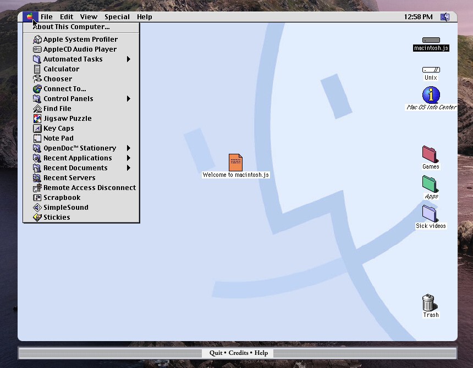Open the View menu
Screen dimensions: 473x368
point(89,17)
